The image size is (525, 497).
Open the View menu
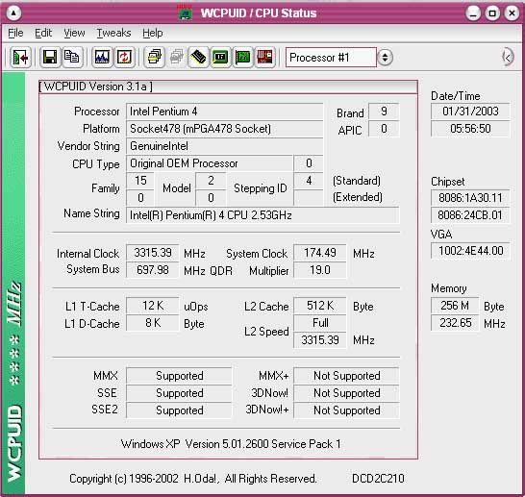point(74,33)
